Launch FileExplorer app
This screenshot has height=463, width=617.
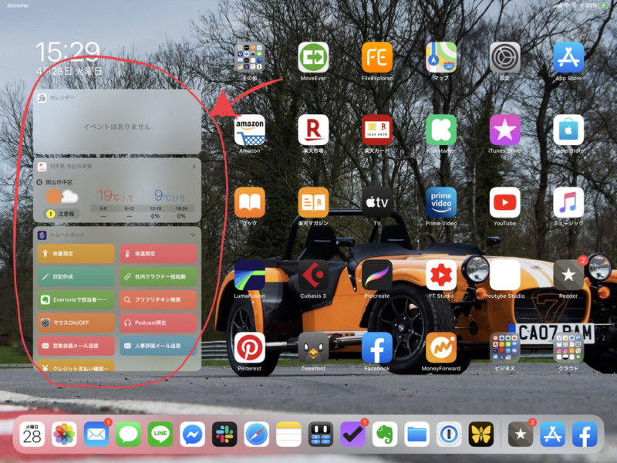pyautogui.click(x=377, y=57)
